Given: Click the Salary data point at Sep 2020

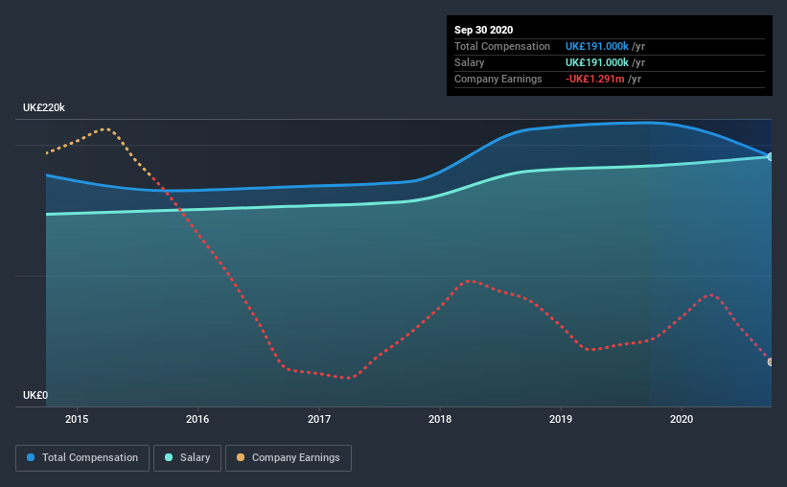Looking at the screenshot, I should coord(770,157).
